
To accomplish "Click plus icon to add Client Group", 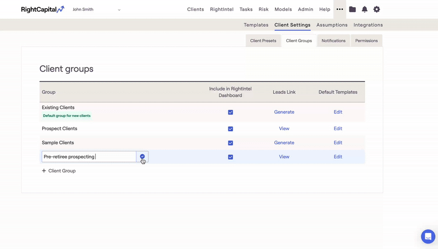I will pyautogui.click(x=44, y=171).
